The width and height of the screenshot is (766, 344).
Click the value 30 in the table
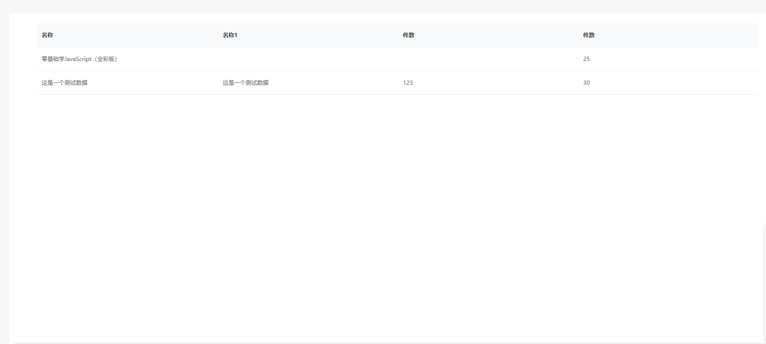pos(586,83)
